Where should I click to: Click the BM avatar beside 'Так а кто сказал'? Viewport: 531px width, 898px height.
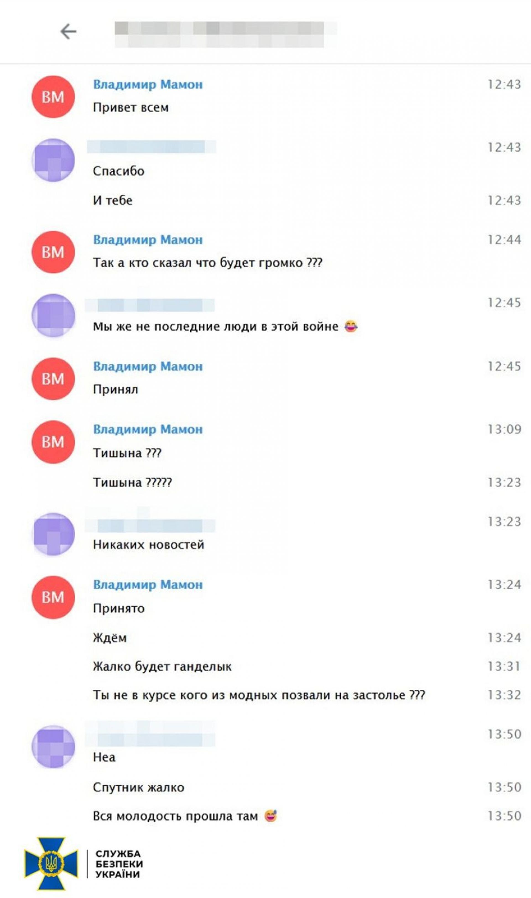tap(53, 252)
